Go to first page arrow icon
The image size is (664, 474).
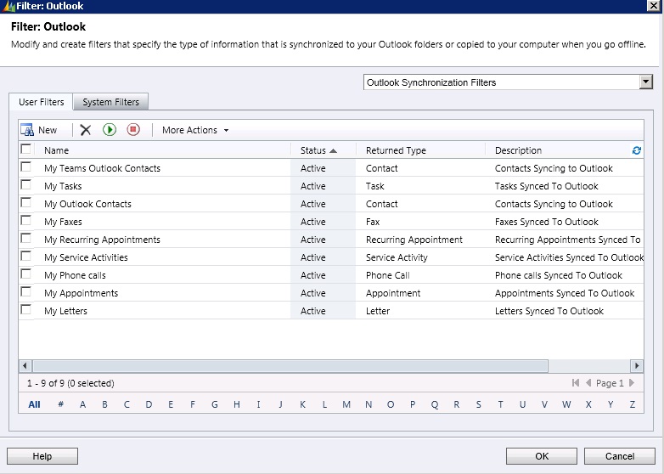point(577,383)
